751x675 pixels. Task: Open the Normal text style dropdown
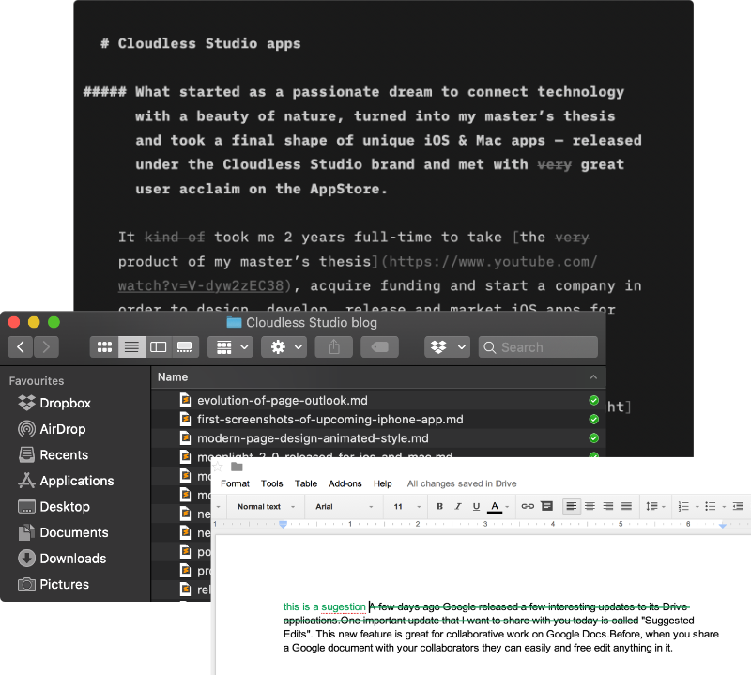click(266, 506)
